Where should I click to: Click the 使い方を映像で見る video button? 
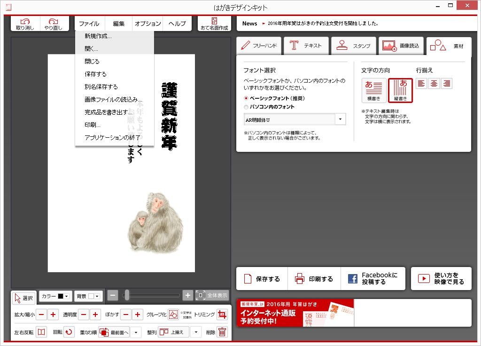441,279
